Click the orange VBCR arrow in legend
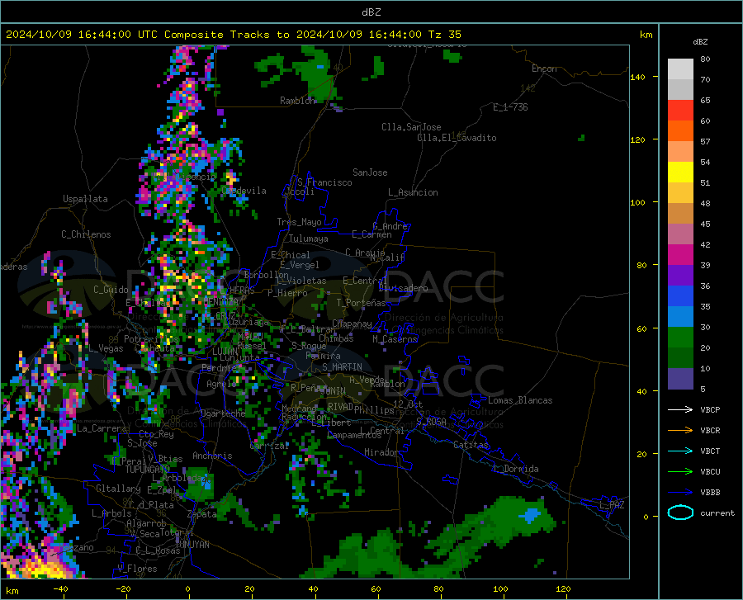Image resolution: width=743 pixels, height=600 pixels. coord(680,430)
